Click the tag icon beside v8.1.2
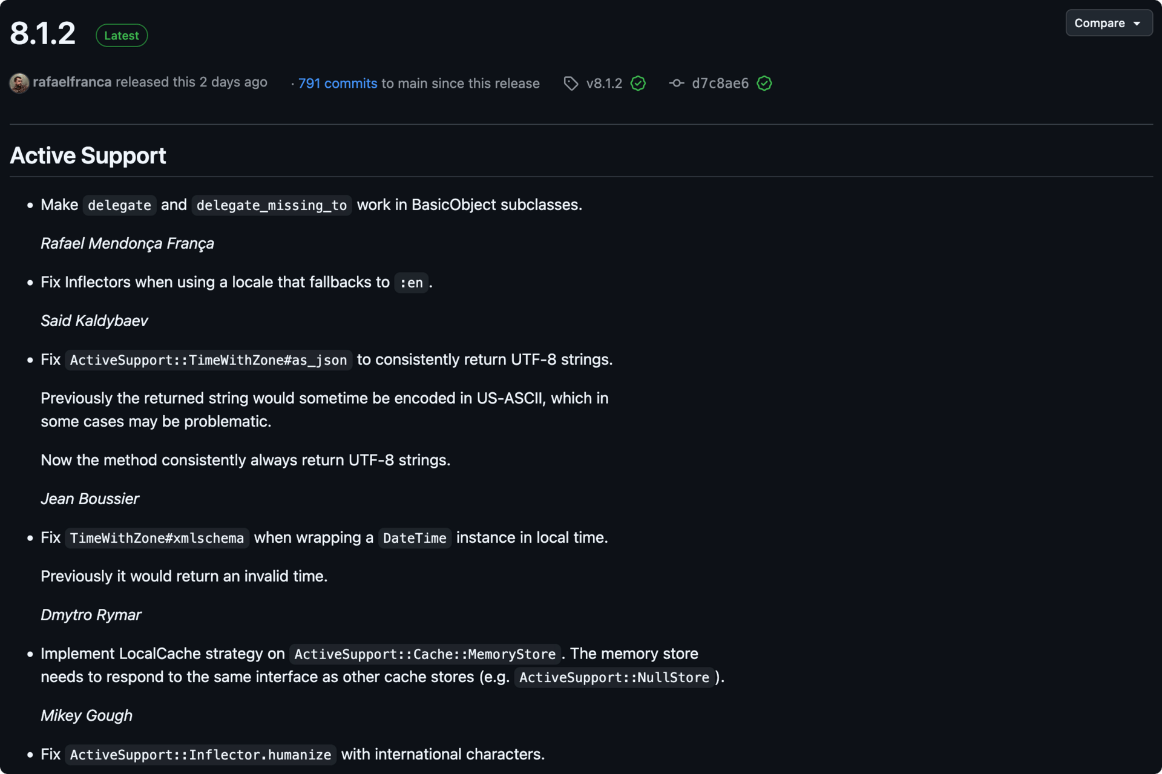The width and height of the screenshot is (1162, 774). 571,84
